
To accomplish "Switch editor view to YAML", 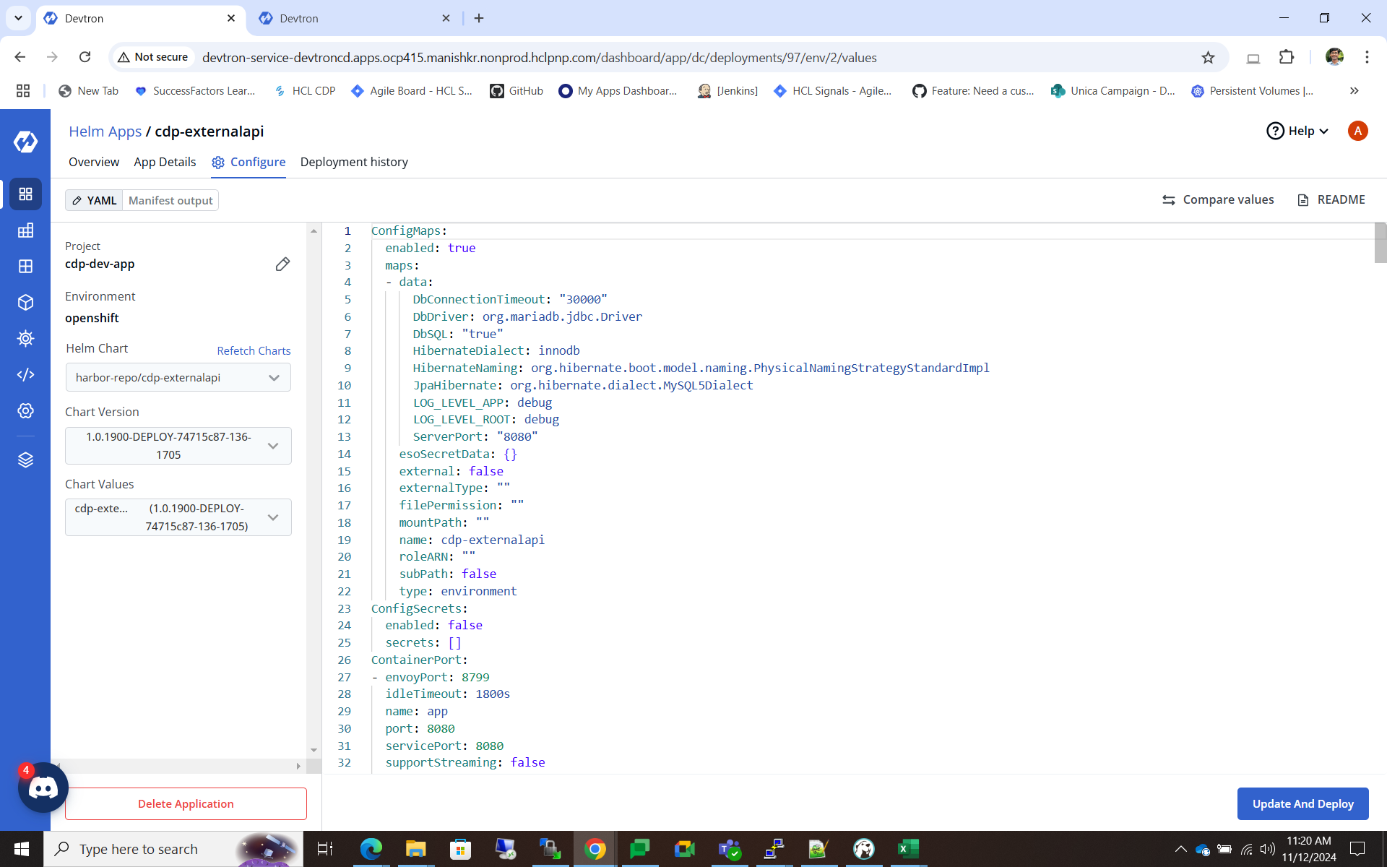I will click(x=95, y=200).
